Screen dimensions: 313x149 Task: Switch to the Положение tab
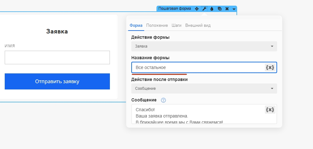tap(157, 26)
